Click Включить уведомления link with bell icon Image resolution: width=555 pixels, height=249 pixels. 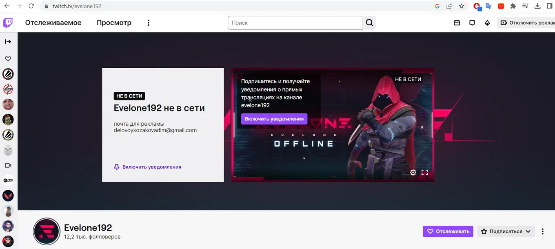point(147,167)
